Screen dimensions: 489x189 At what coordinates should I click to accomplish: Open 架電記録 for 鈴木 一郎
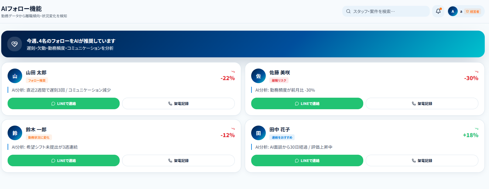(x=178, y=160)
